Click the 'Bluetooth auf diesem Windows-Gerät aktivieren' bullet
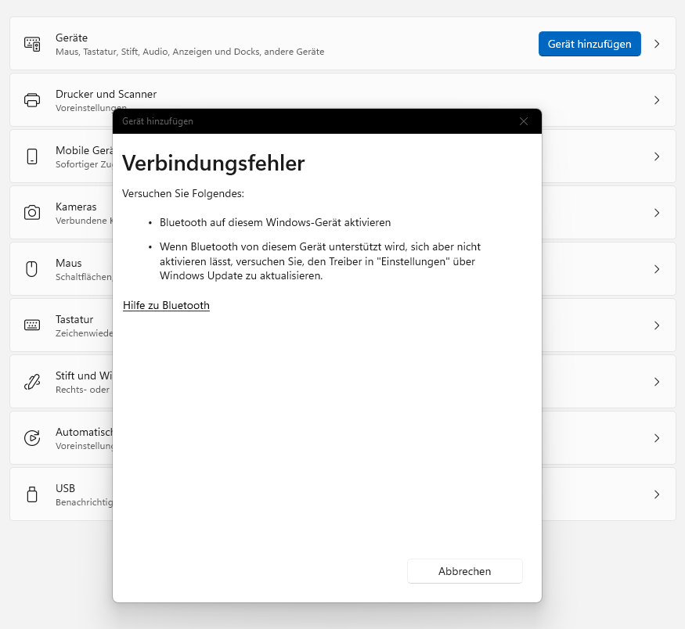The image size is (685, 629). (275, 222)
